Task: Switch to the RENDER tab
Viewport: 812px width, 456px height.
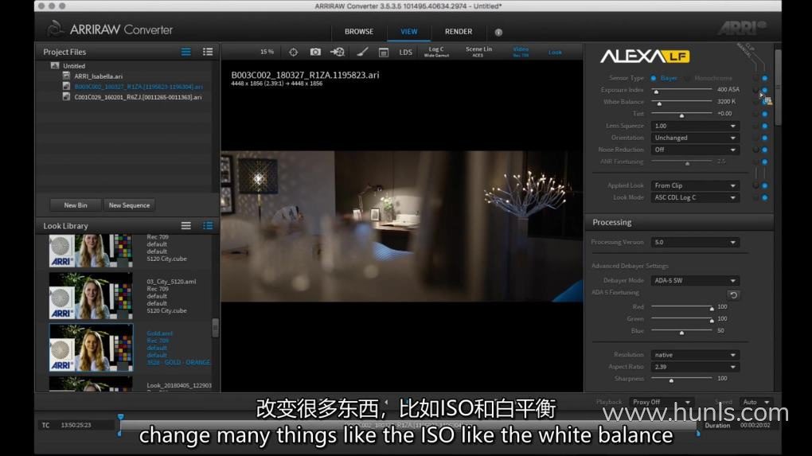Action: [x=459, y=32]
